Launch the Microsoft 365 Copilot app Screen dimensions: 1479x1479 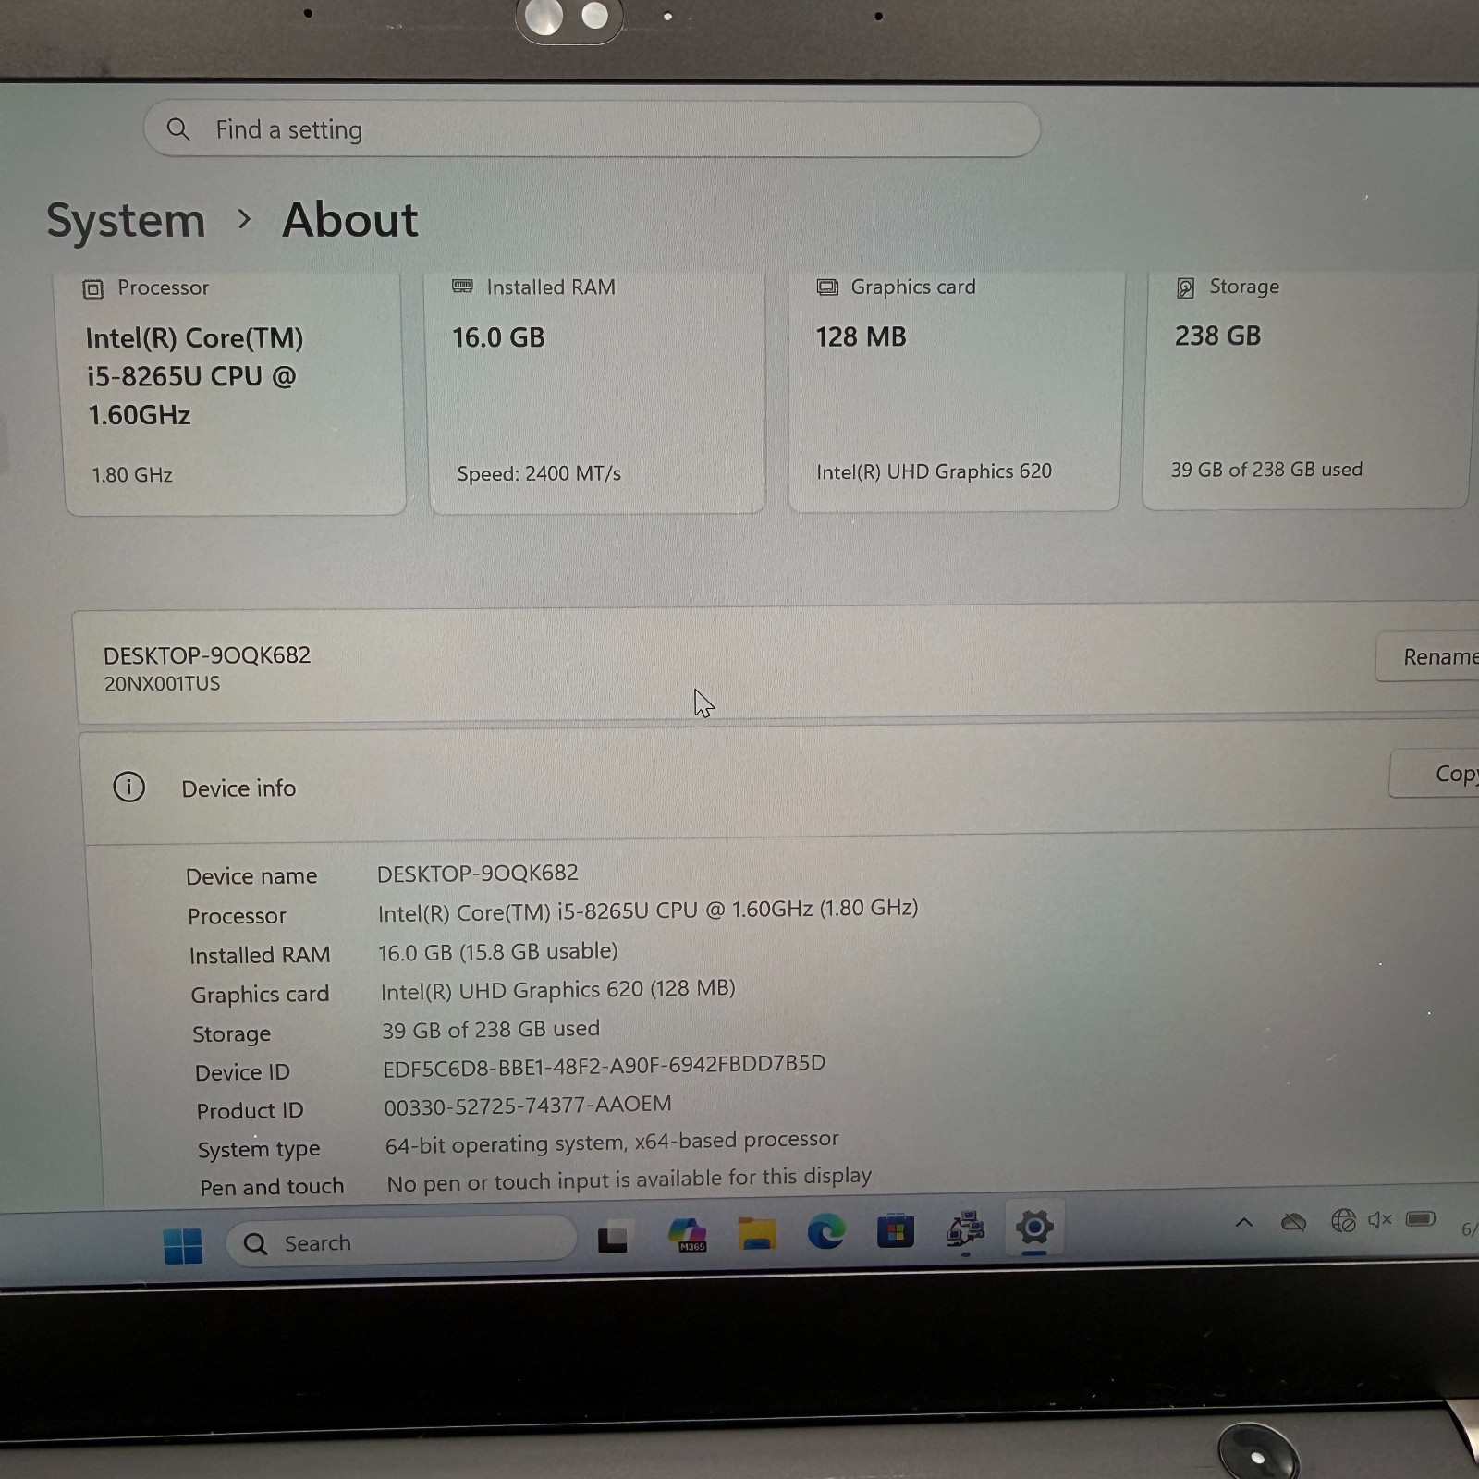(688, 1235)
